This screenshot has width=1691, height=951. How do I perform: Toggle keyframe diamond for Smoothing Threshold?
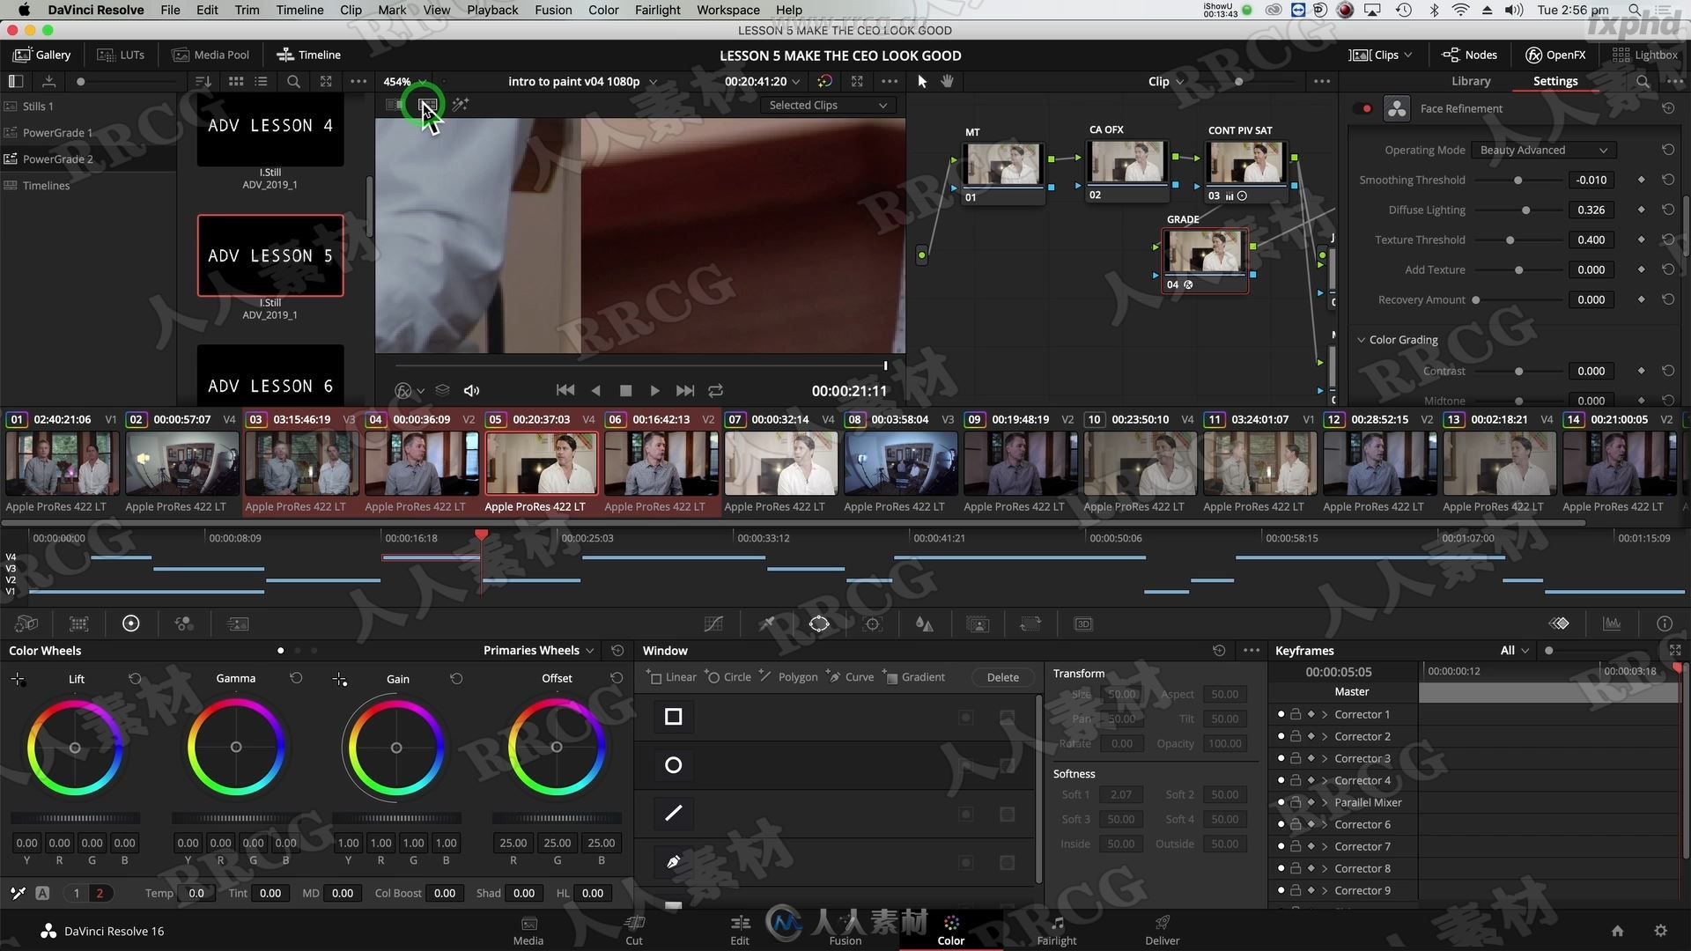[x=1641, y=180]
